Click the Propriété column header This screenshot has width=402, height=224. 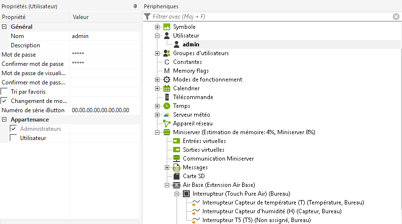tap(35, 17)
